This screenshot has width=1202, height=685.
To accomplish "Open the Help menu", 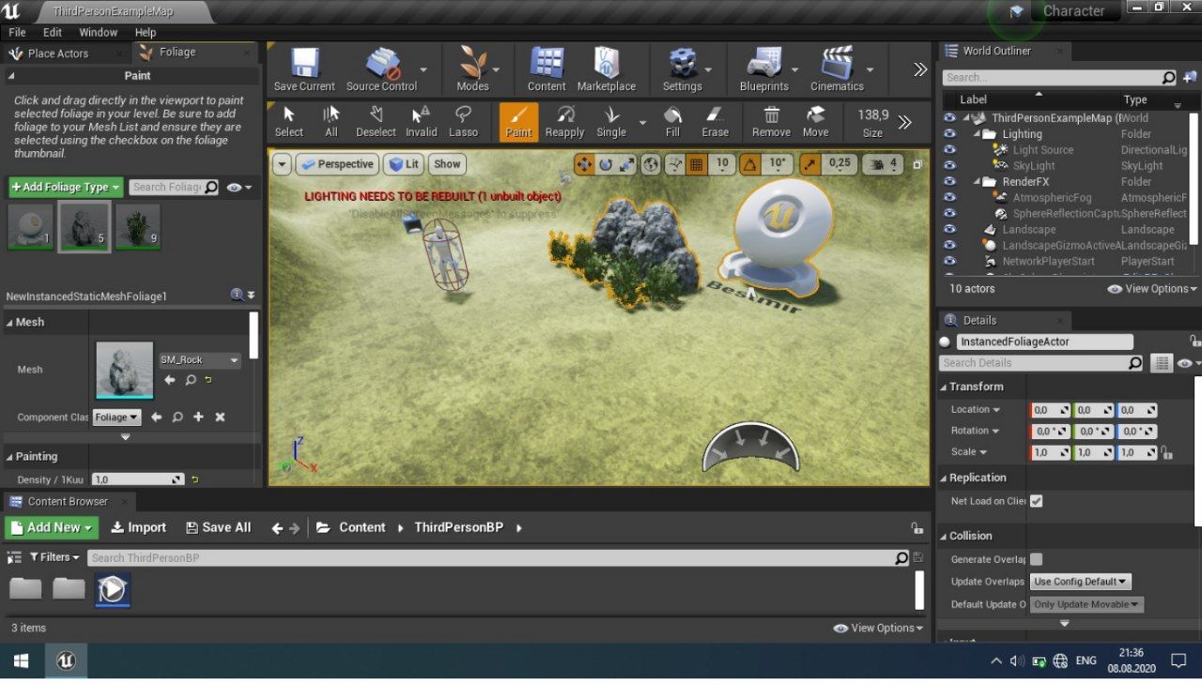I will click(x=146, y=32).
